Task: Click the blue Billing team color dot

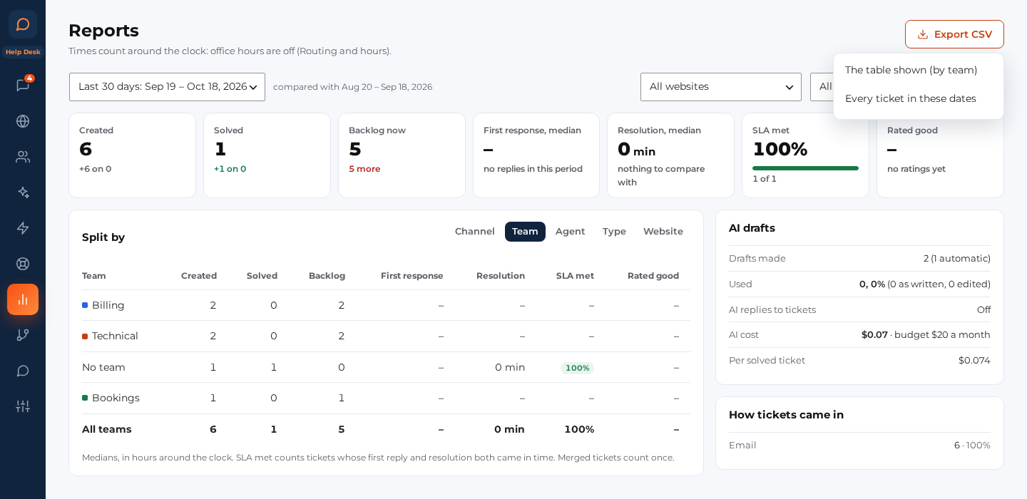Action: 85,305
